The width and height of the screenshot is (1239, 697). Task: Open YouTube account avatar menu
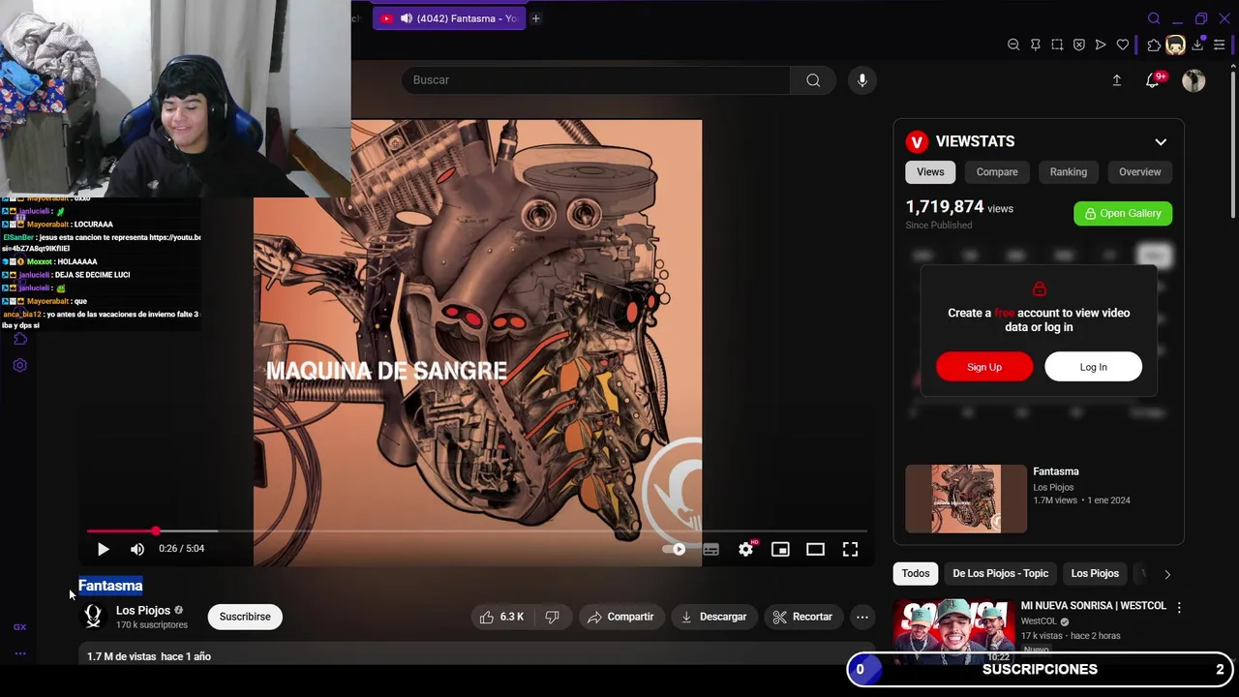(1194, 80)
